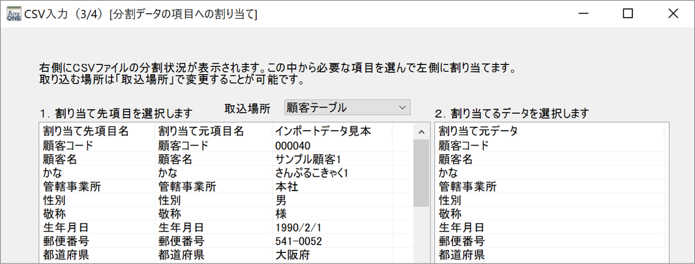The width and height of the screenshot is (695, 264).
Task: Select 顧客コード in the 割り当て先項目名 column
Action: (x=68, y=146)
